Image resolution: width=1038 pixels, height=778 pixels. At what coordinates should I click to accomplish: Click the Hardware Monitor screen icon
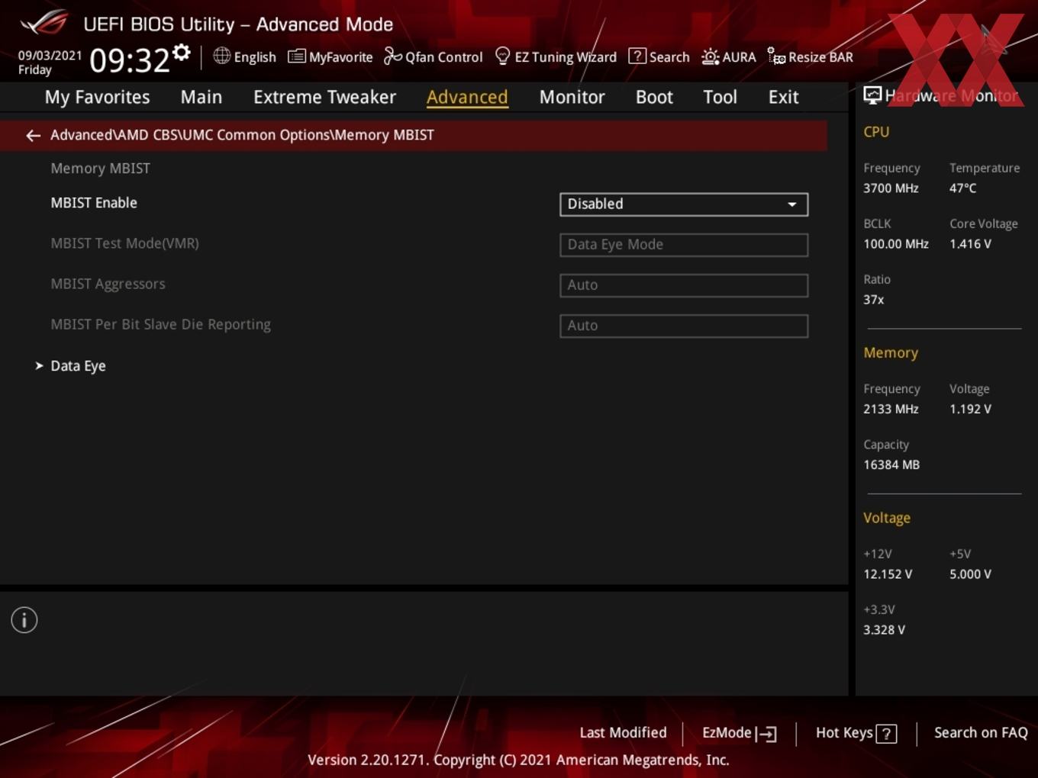click(x=872, y=95)
